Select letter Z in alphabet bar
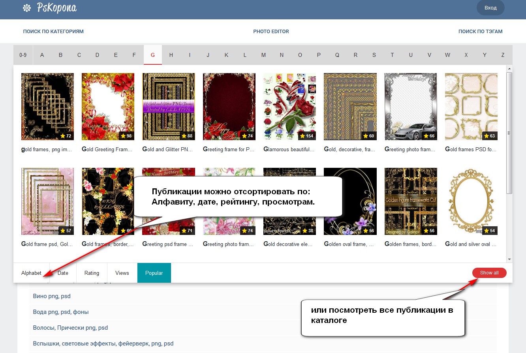Screen dimensions: 526x353 (503, 55)
